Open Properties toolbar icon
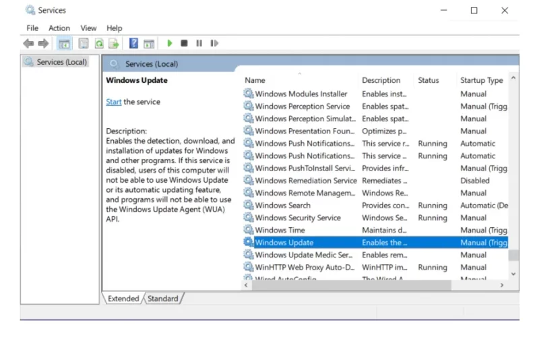This screenshot has width=539, height=337. tap(83, 43)
